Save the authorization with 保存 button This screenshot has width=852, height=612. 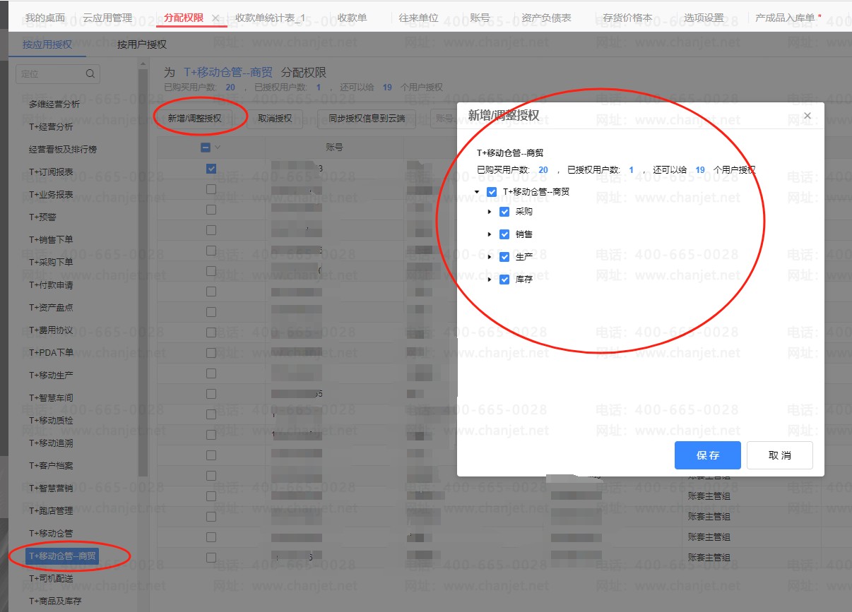[x=708, y=455]
